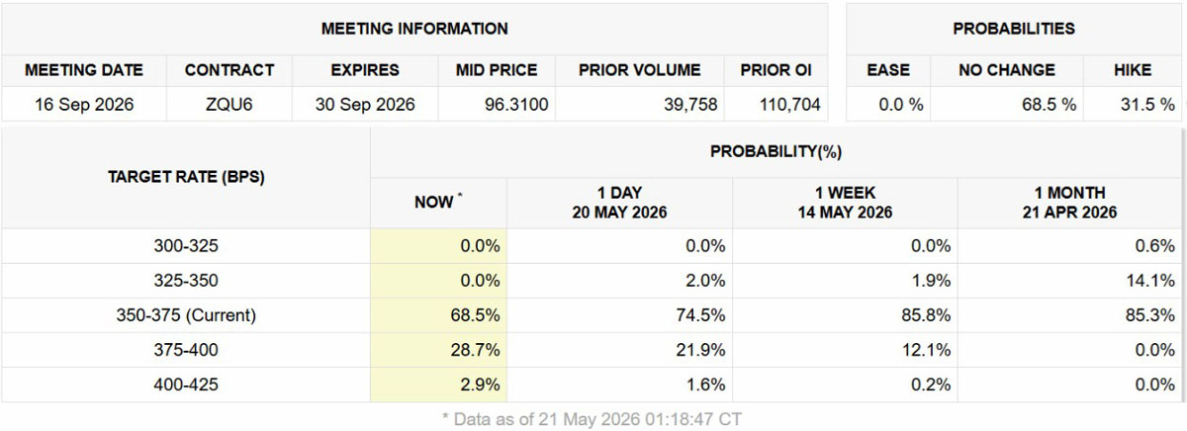
Task: Click the 1 WEEK 14 MAY 2026 header
Action: pos(845,203)
